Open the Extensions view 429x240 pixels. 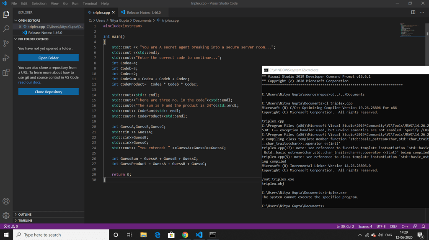[x=6, y=72]
